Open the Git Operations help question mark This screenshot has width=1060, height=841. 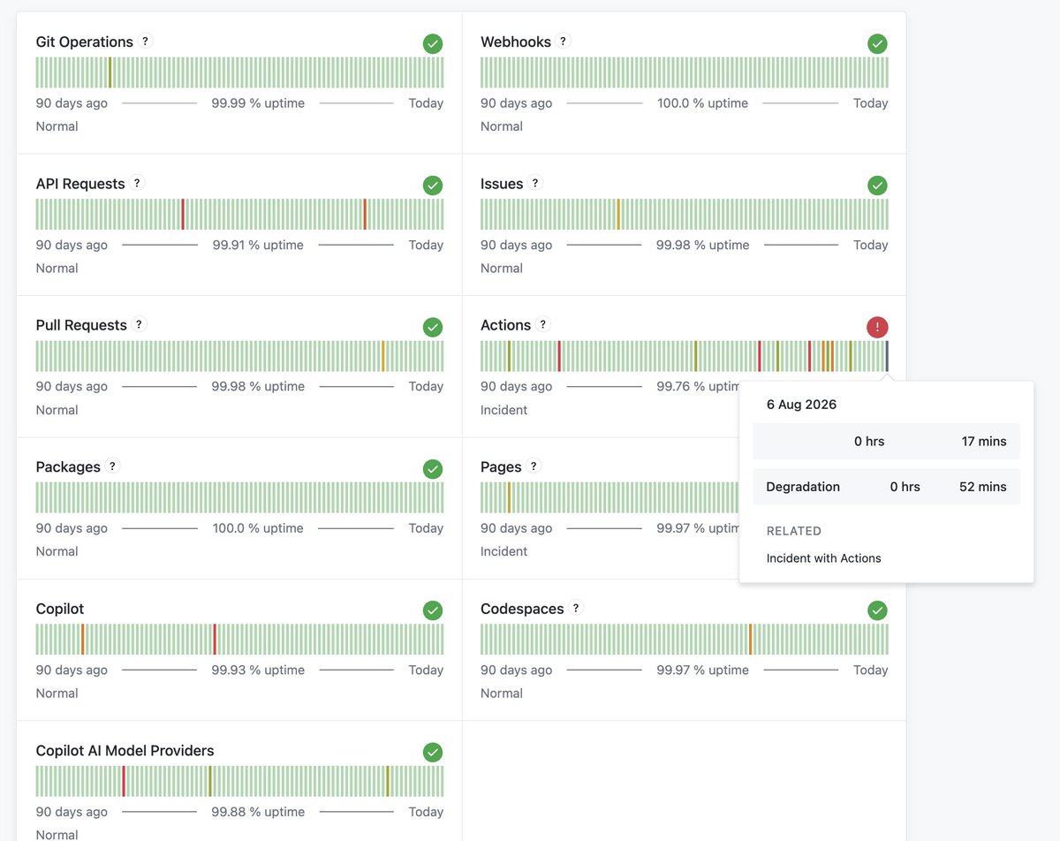point(146,41)
